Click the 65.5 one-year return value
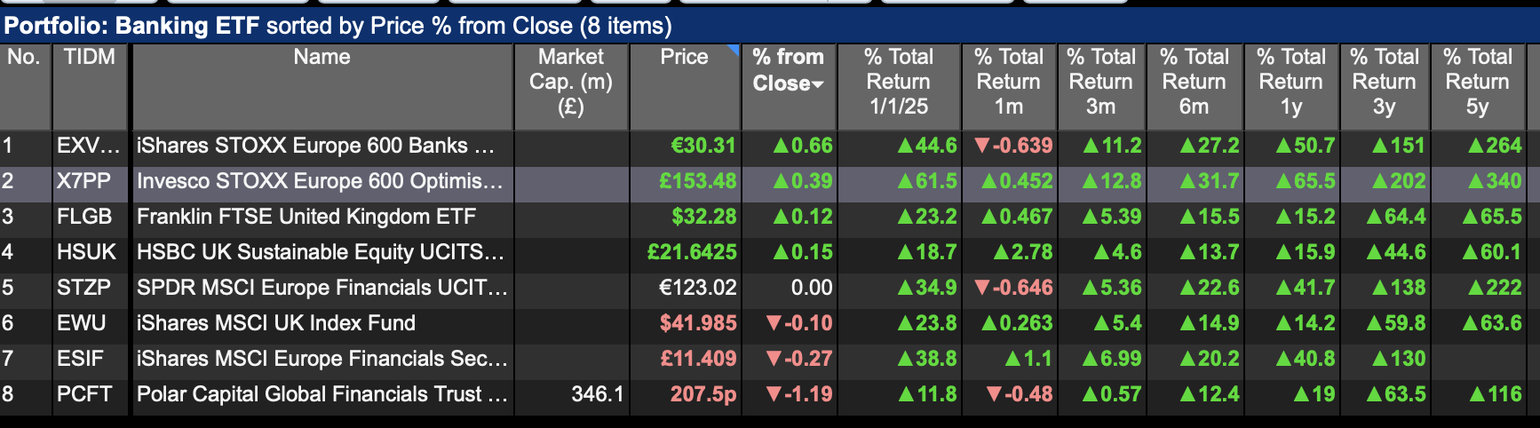This screenshot has width=1540, height=428. click(x=1306, y=181)
